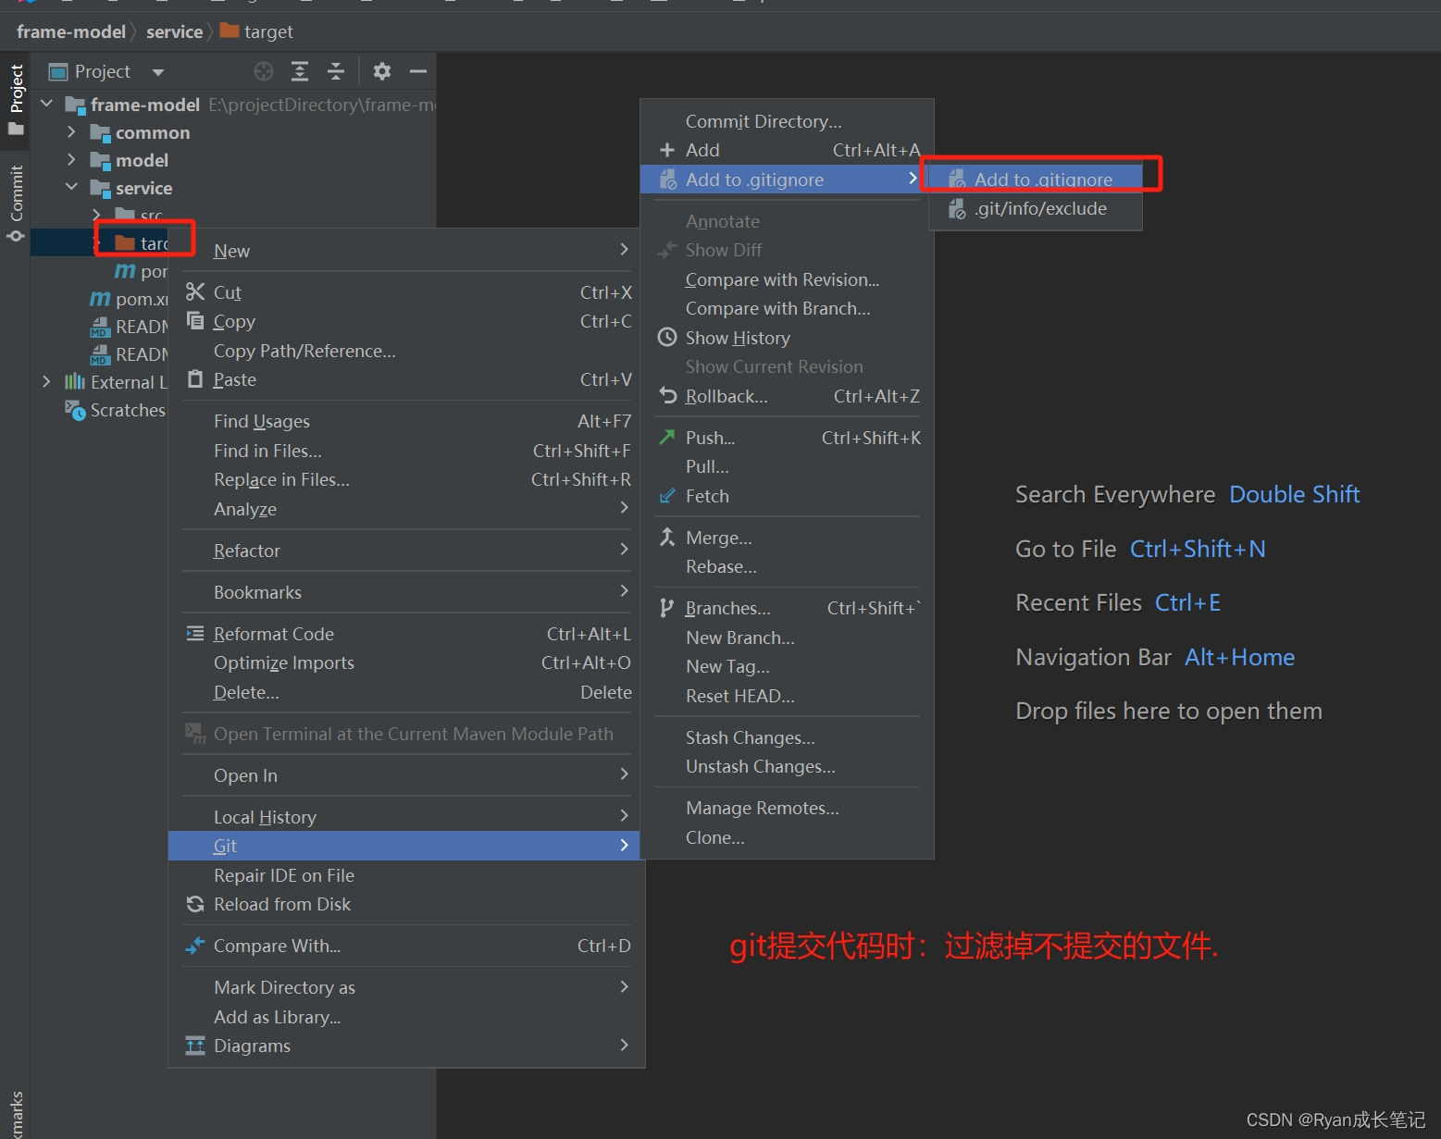Select New Branch option
1441x1139 pixels.
(x=787, y=638)
